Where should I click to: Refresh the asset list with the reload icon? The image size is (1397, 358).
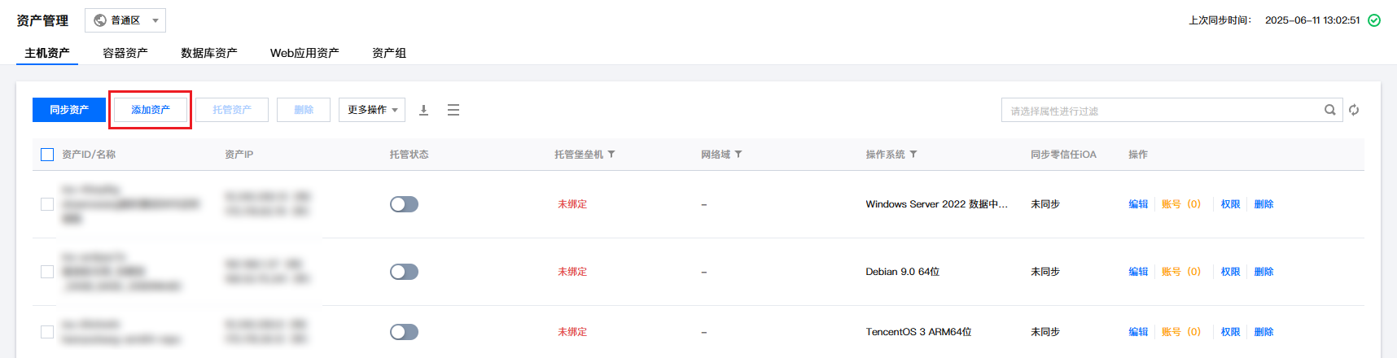[1354, 110]
